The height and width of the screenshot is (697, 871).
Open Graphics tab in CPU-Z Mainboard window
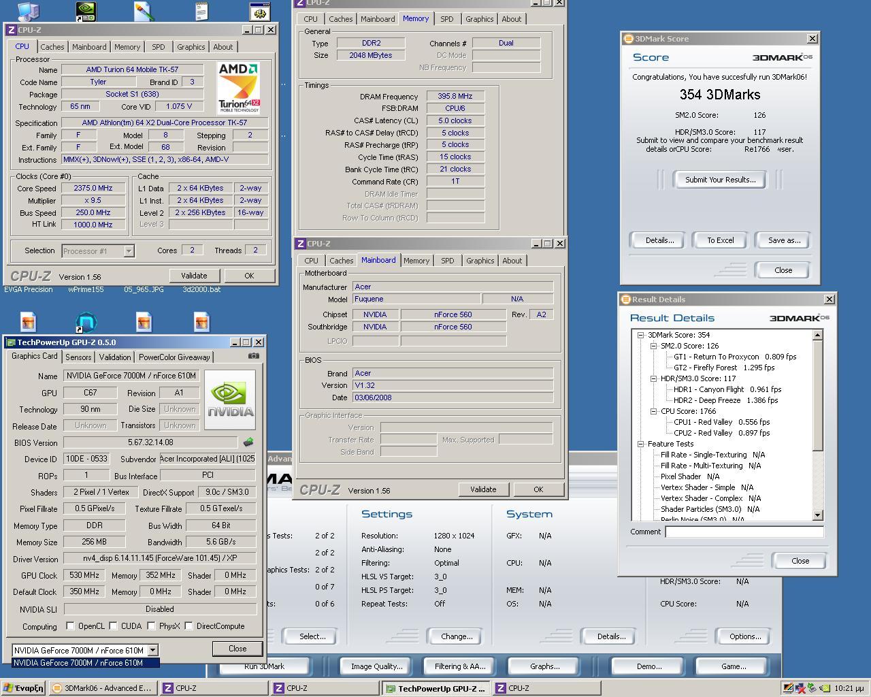(480, 261)
